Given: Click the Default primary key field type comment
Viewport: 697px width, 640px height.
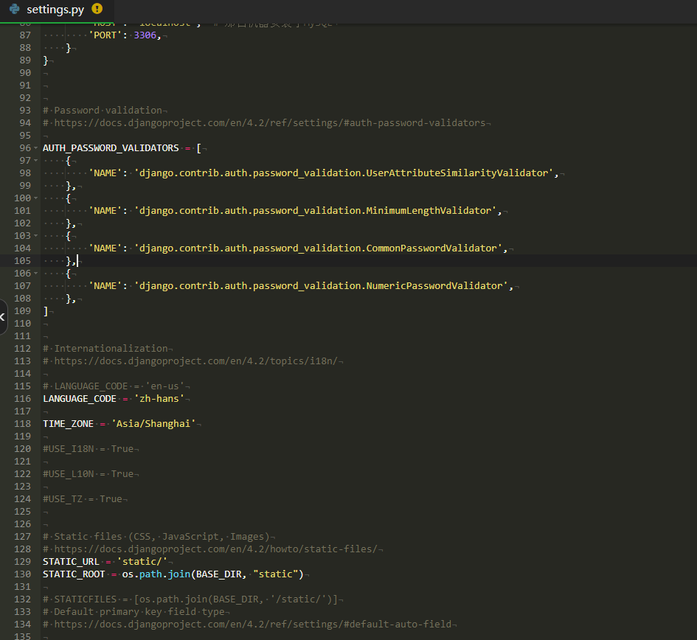Looking at the screenshot, I should point(133,612).
